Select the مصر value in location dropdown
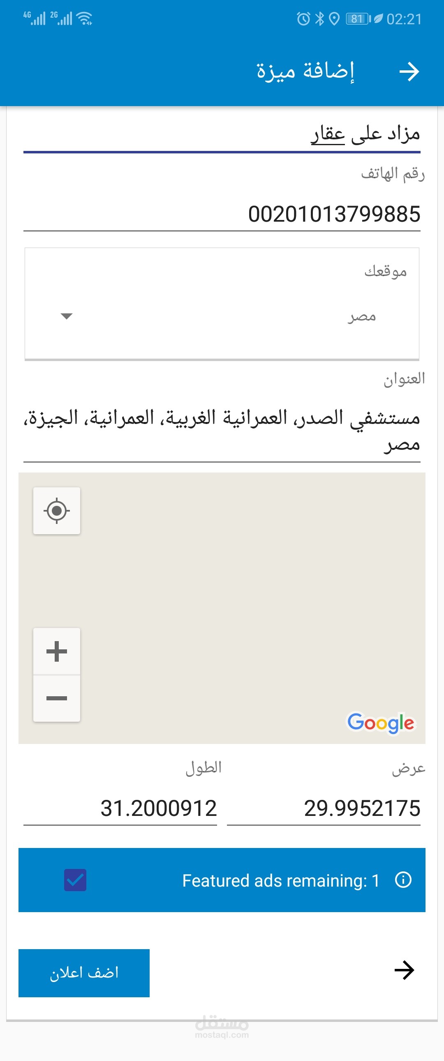Viewport: 444px width, 1061px height. pos(361,316)
